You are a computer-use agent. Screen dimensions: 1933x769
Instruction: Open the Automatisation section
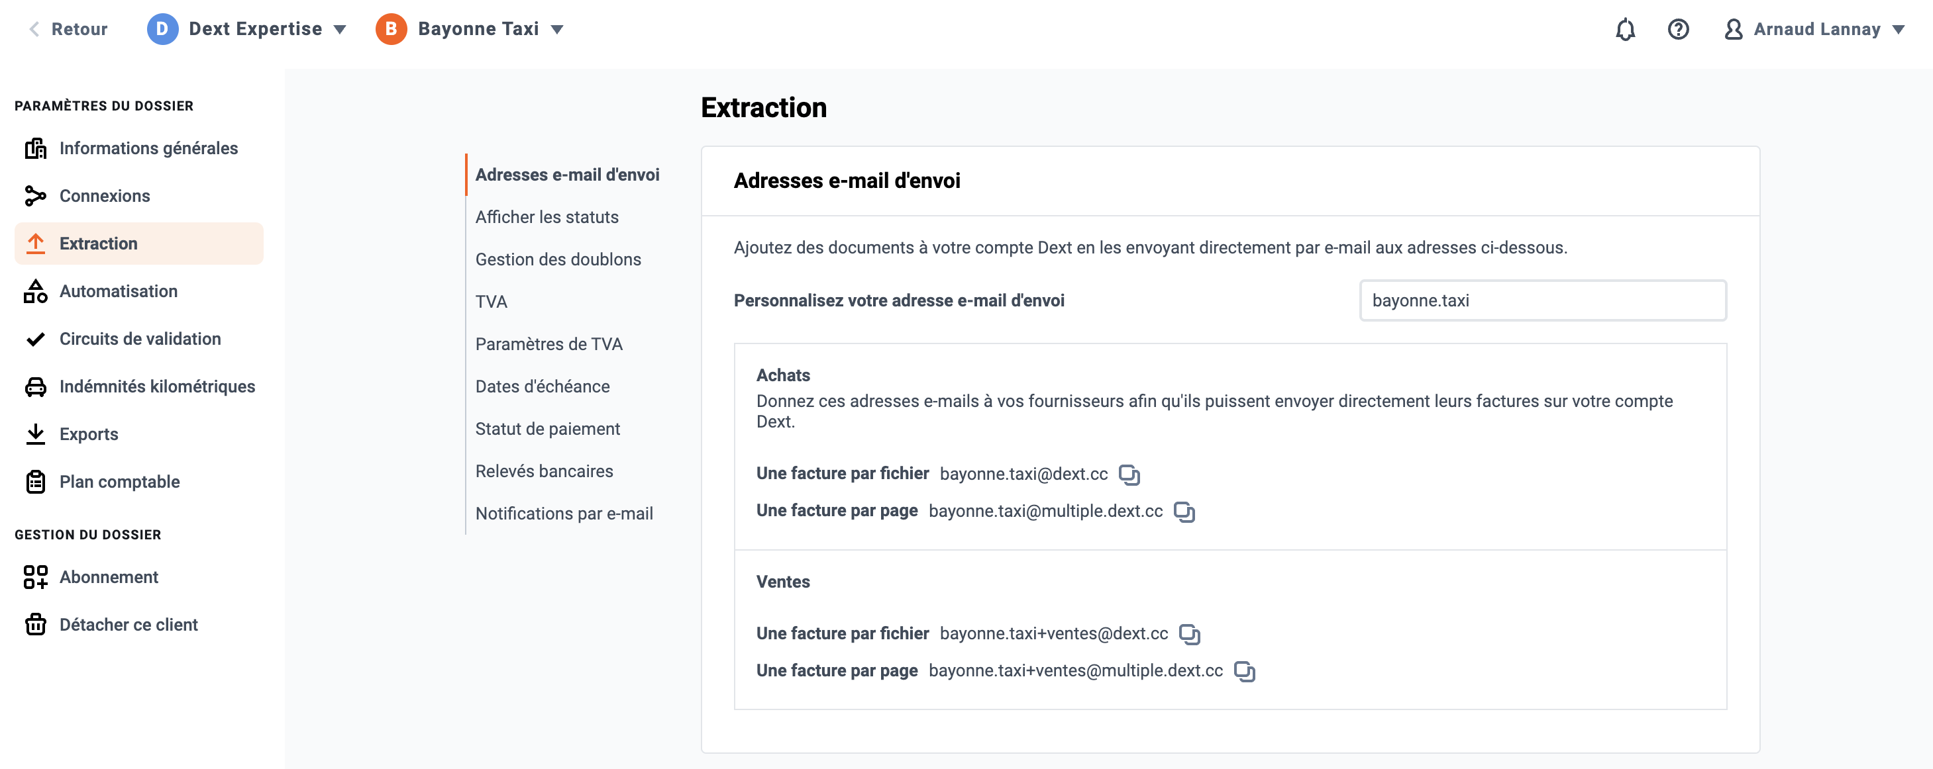[118, 291]
